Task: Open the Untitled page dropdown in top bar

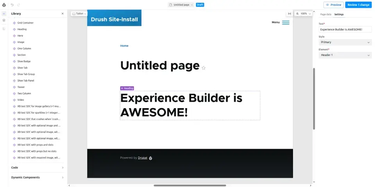Action: 181,5
